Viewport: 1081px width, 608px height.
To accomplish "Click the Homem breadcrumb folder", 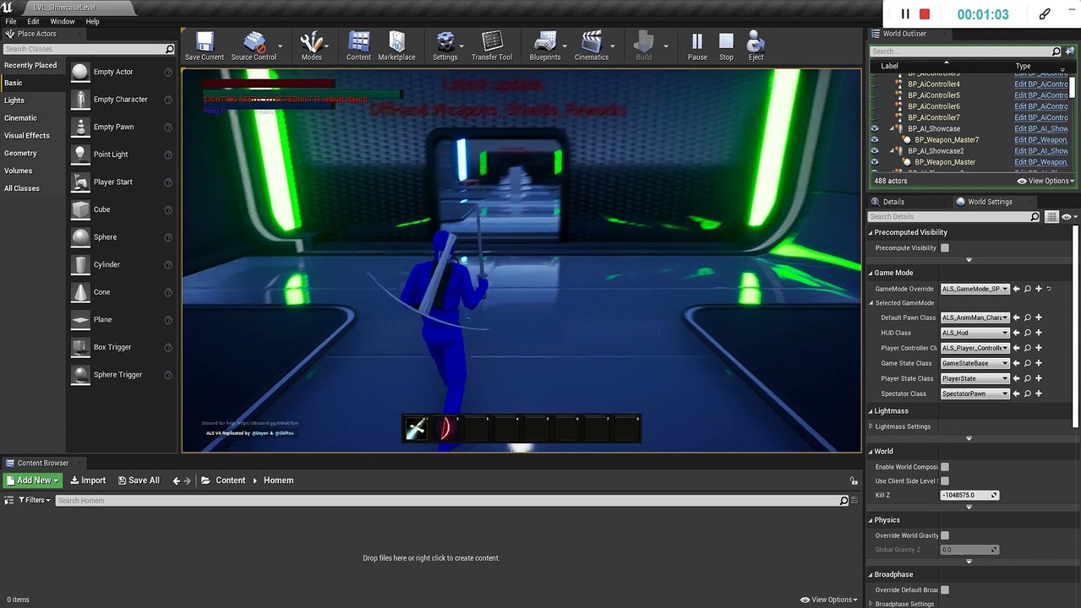I will click(x=278, y=480).
